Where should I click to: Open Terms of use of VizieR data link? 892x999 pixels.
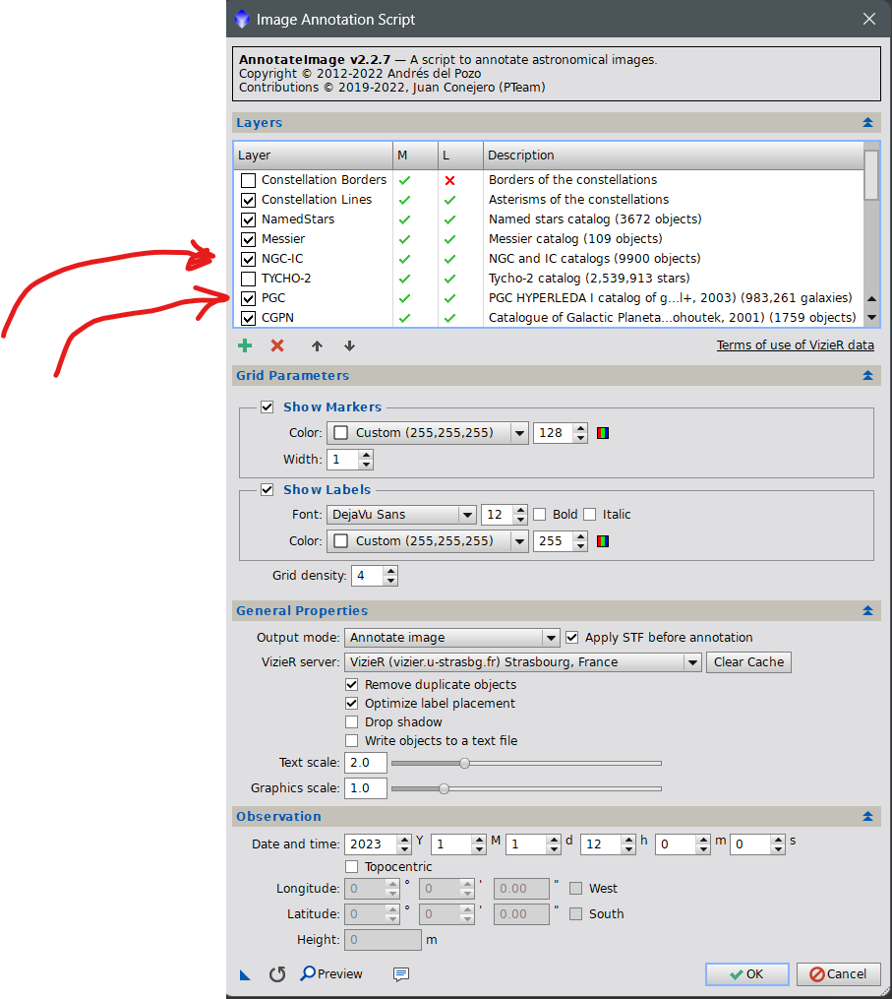click(795, 345)
